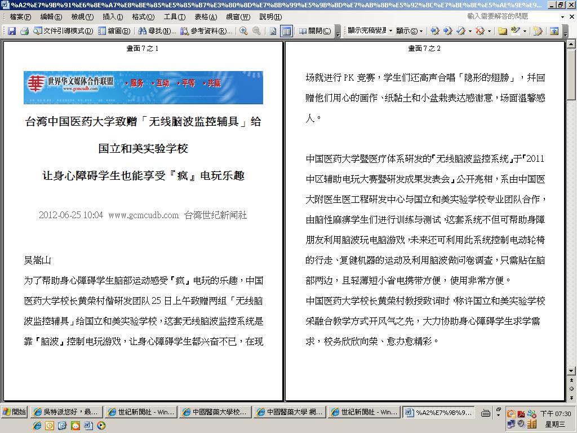Open the 檔案(F) menu

coord(21,17)
